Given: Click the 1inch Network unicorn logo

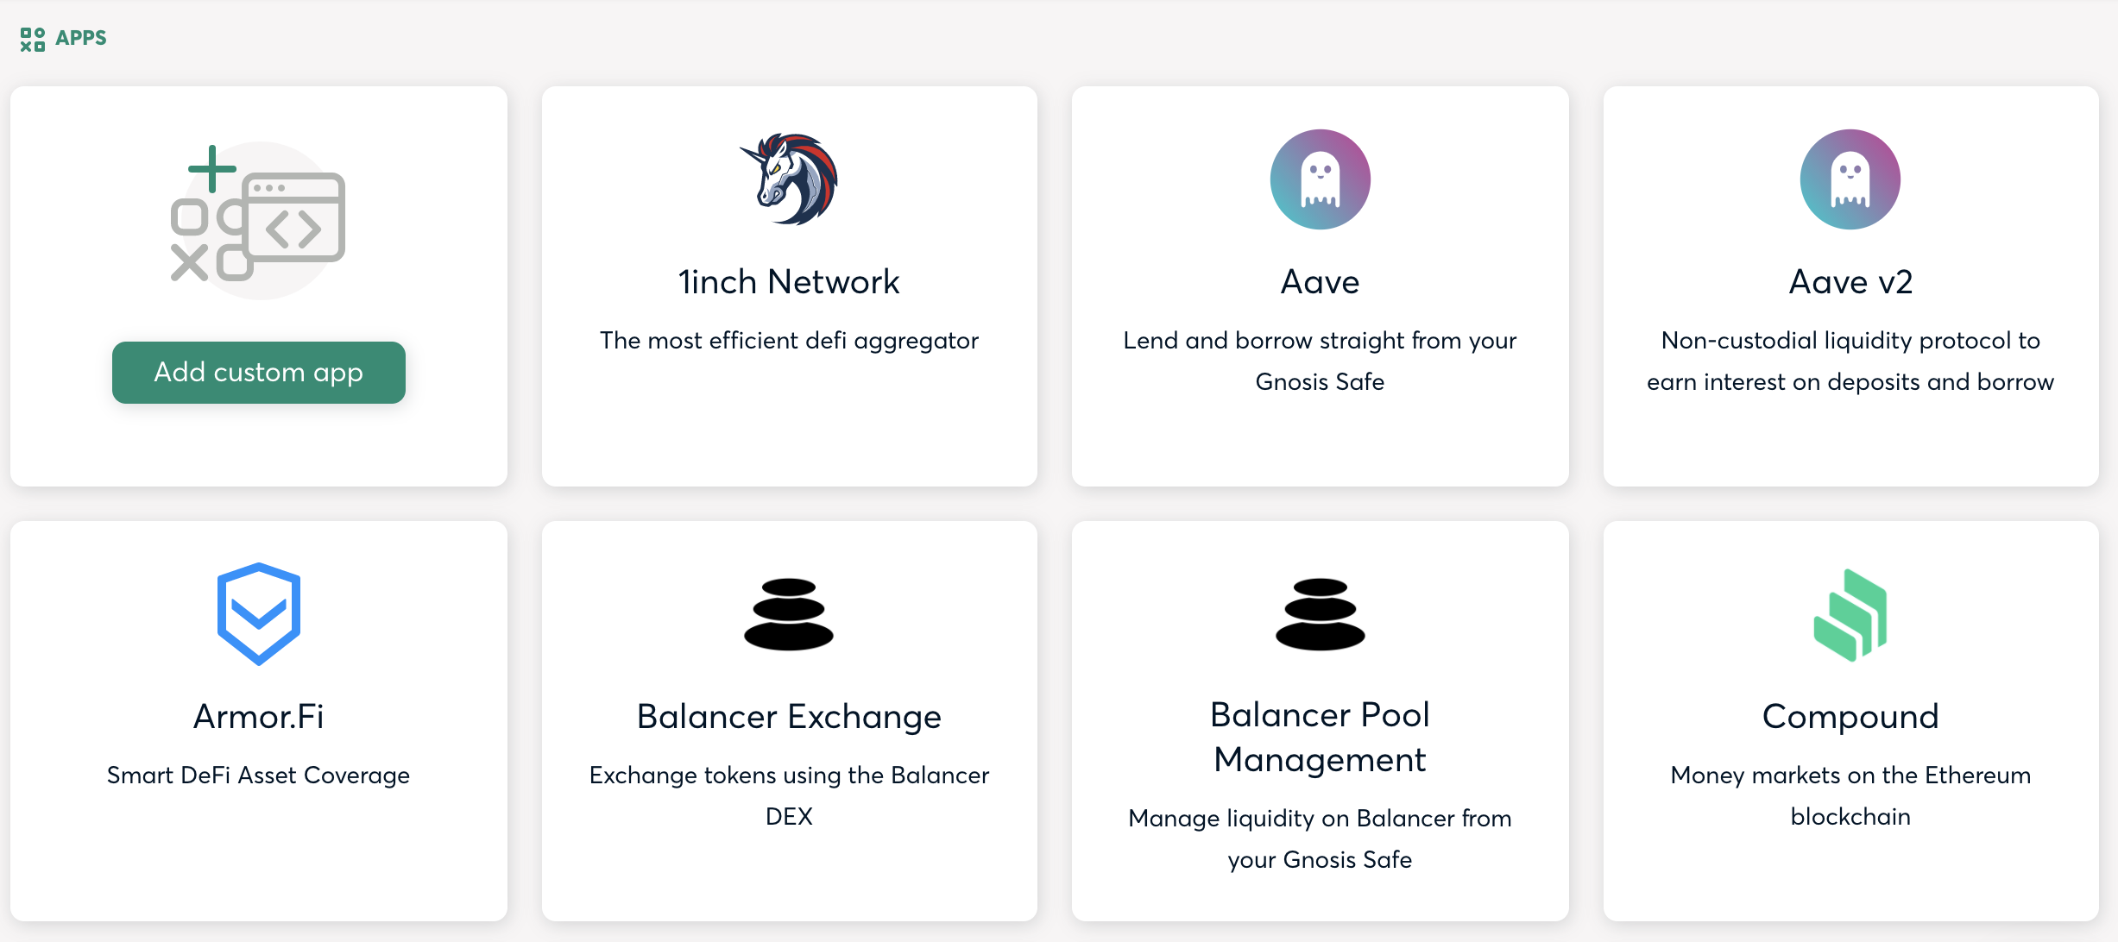Looking at the screenshot, I should (x=788, y=179).
